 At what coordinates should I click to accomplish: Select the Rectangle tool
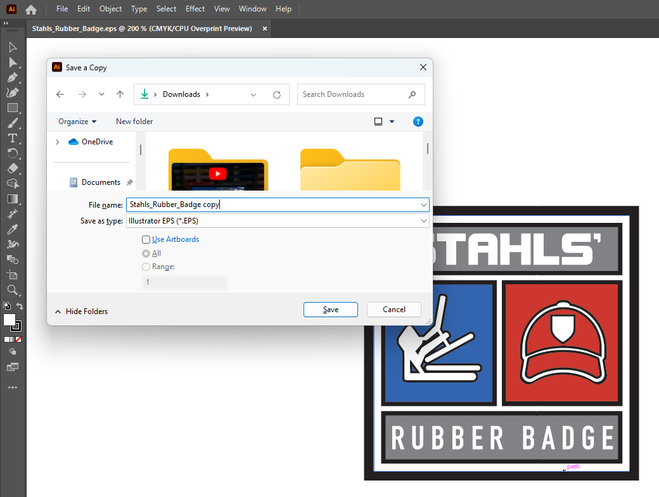[13, 108]
